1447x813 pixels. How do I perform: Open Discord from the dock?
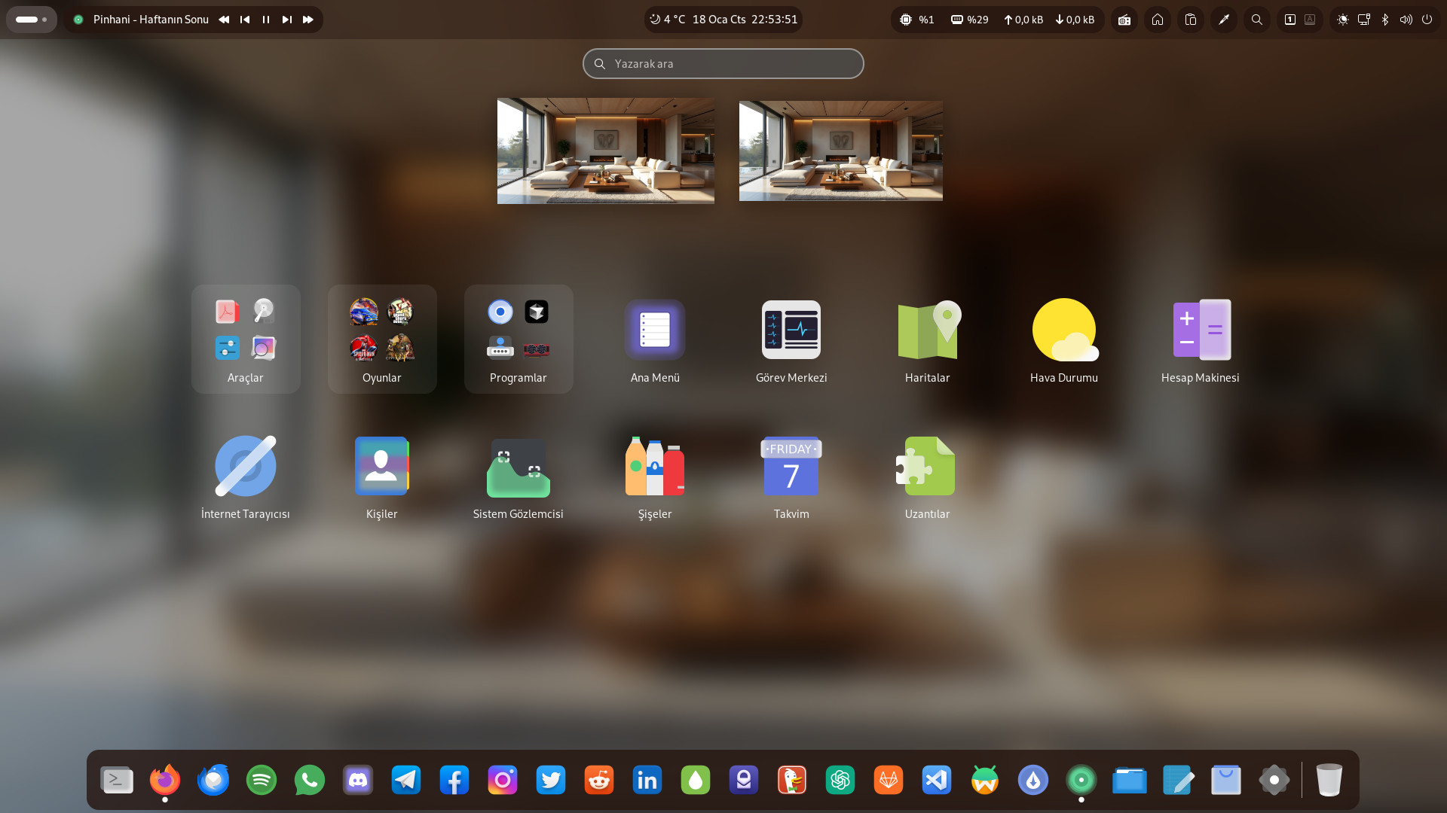pos(358,780)
